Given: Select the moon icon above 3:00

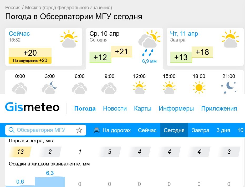Looking at the screenshot, I should click(x=50, y=87).
